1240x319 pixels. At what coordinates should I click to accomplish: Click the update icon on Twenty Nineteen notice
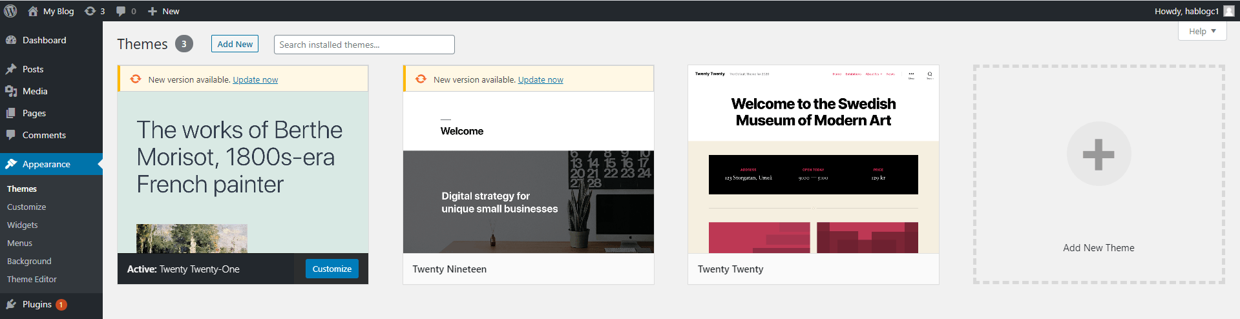point(421,79)
